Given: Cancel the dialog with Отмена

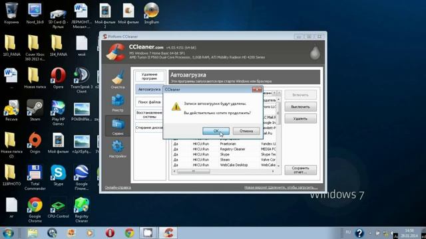Looking at the screenshot, I should coord(246,131).
